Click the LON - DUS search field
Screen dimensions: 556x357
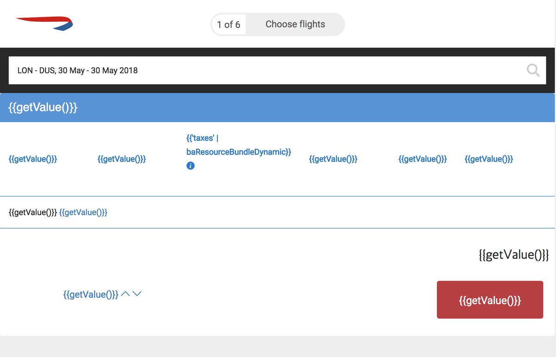point(277,70)
